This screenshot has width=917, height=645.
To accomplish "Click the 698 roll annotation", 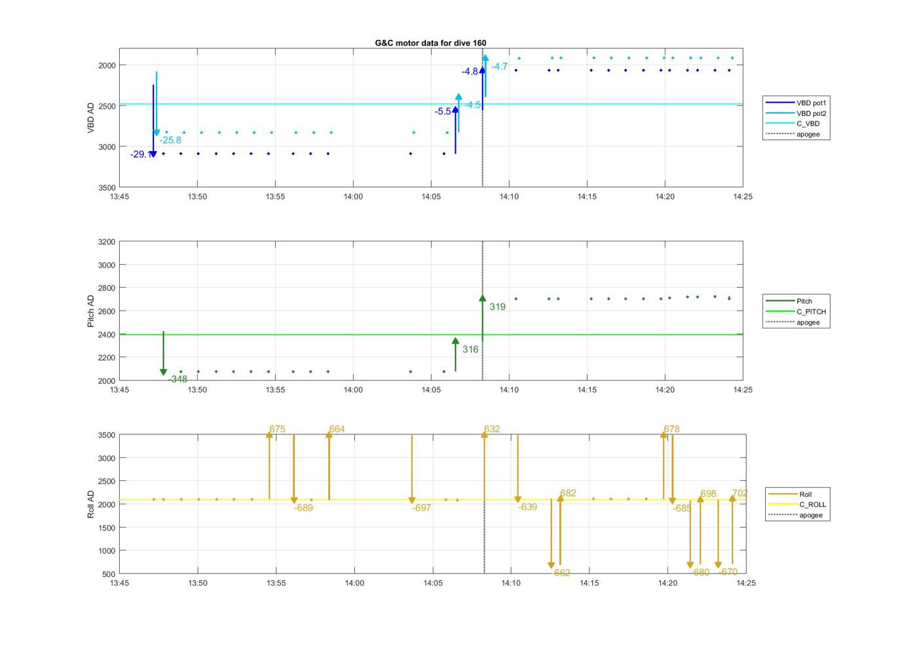I will coord(708,494).
